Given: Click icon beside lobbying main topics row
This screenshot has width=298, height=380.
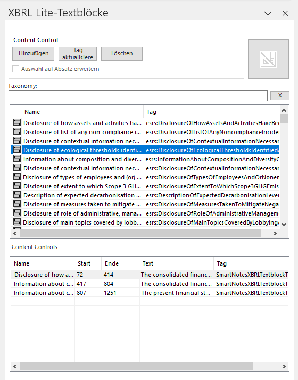Looking at the screenshot, I should [x=17, y=222].
